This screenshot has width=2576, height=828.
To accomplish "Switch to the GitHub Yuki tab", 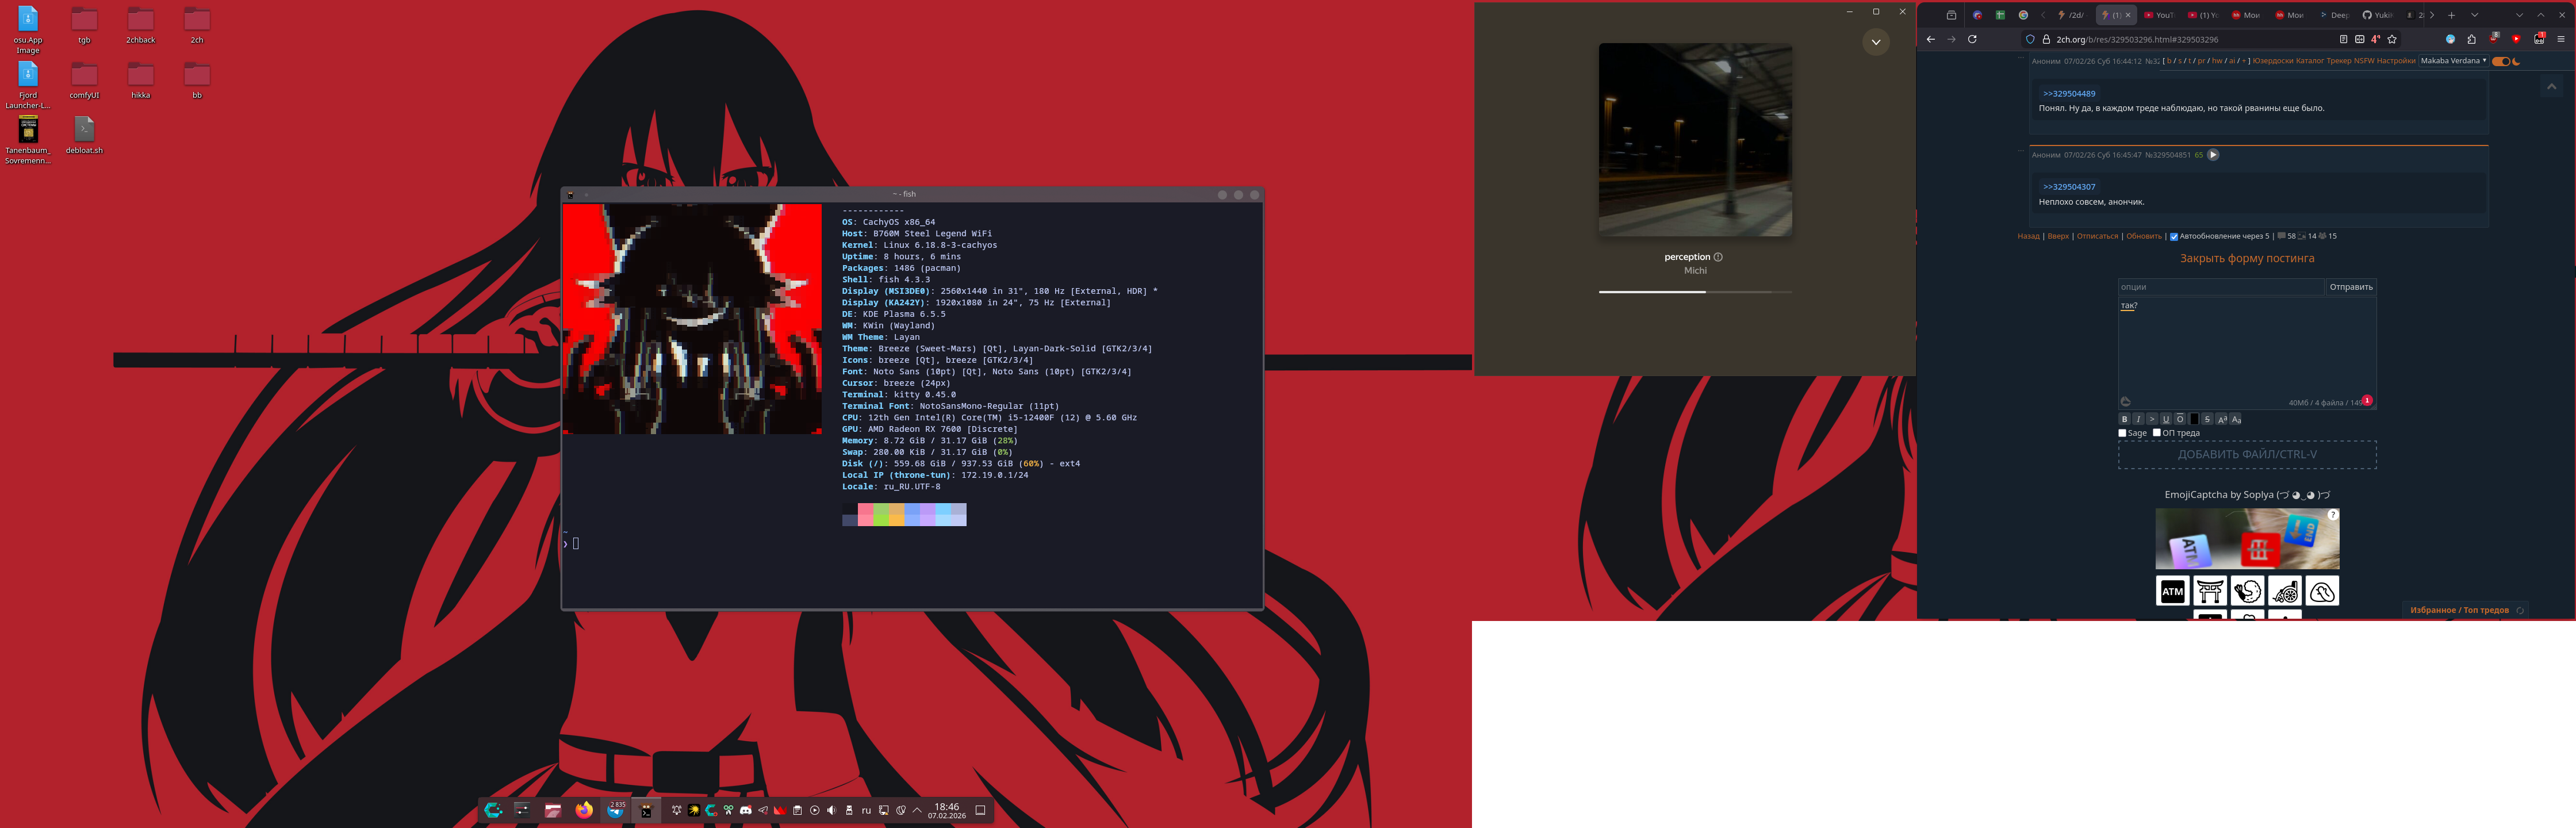I will 2377,15.
